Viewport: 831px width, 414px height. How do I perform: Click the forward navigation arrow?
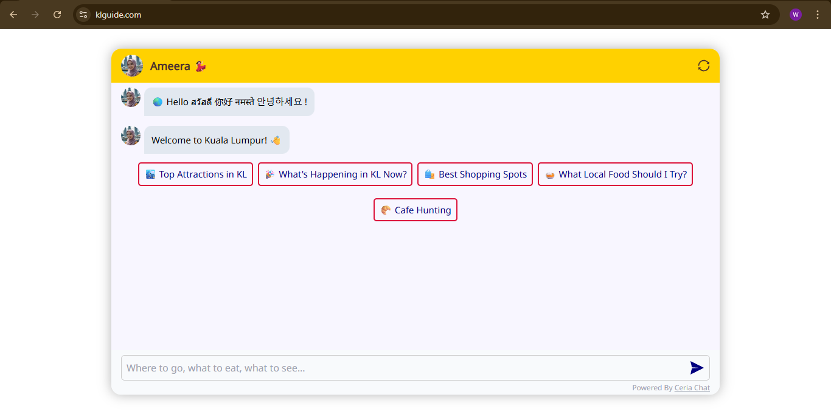pos(35,14)
